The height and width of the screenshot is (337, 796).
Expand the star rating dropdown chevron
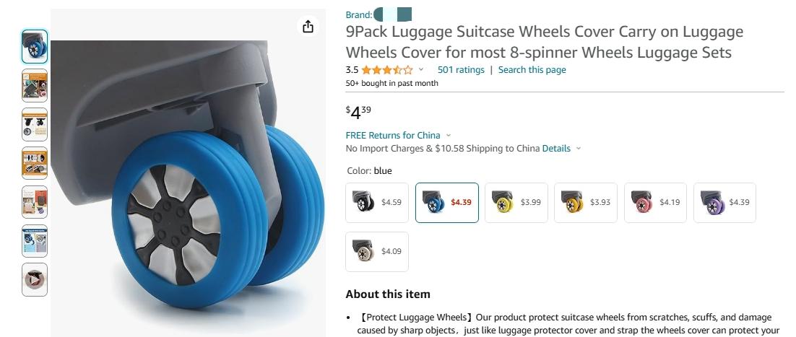click(421, 70)
